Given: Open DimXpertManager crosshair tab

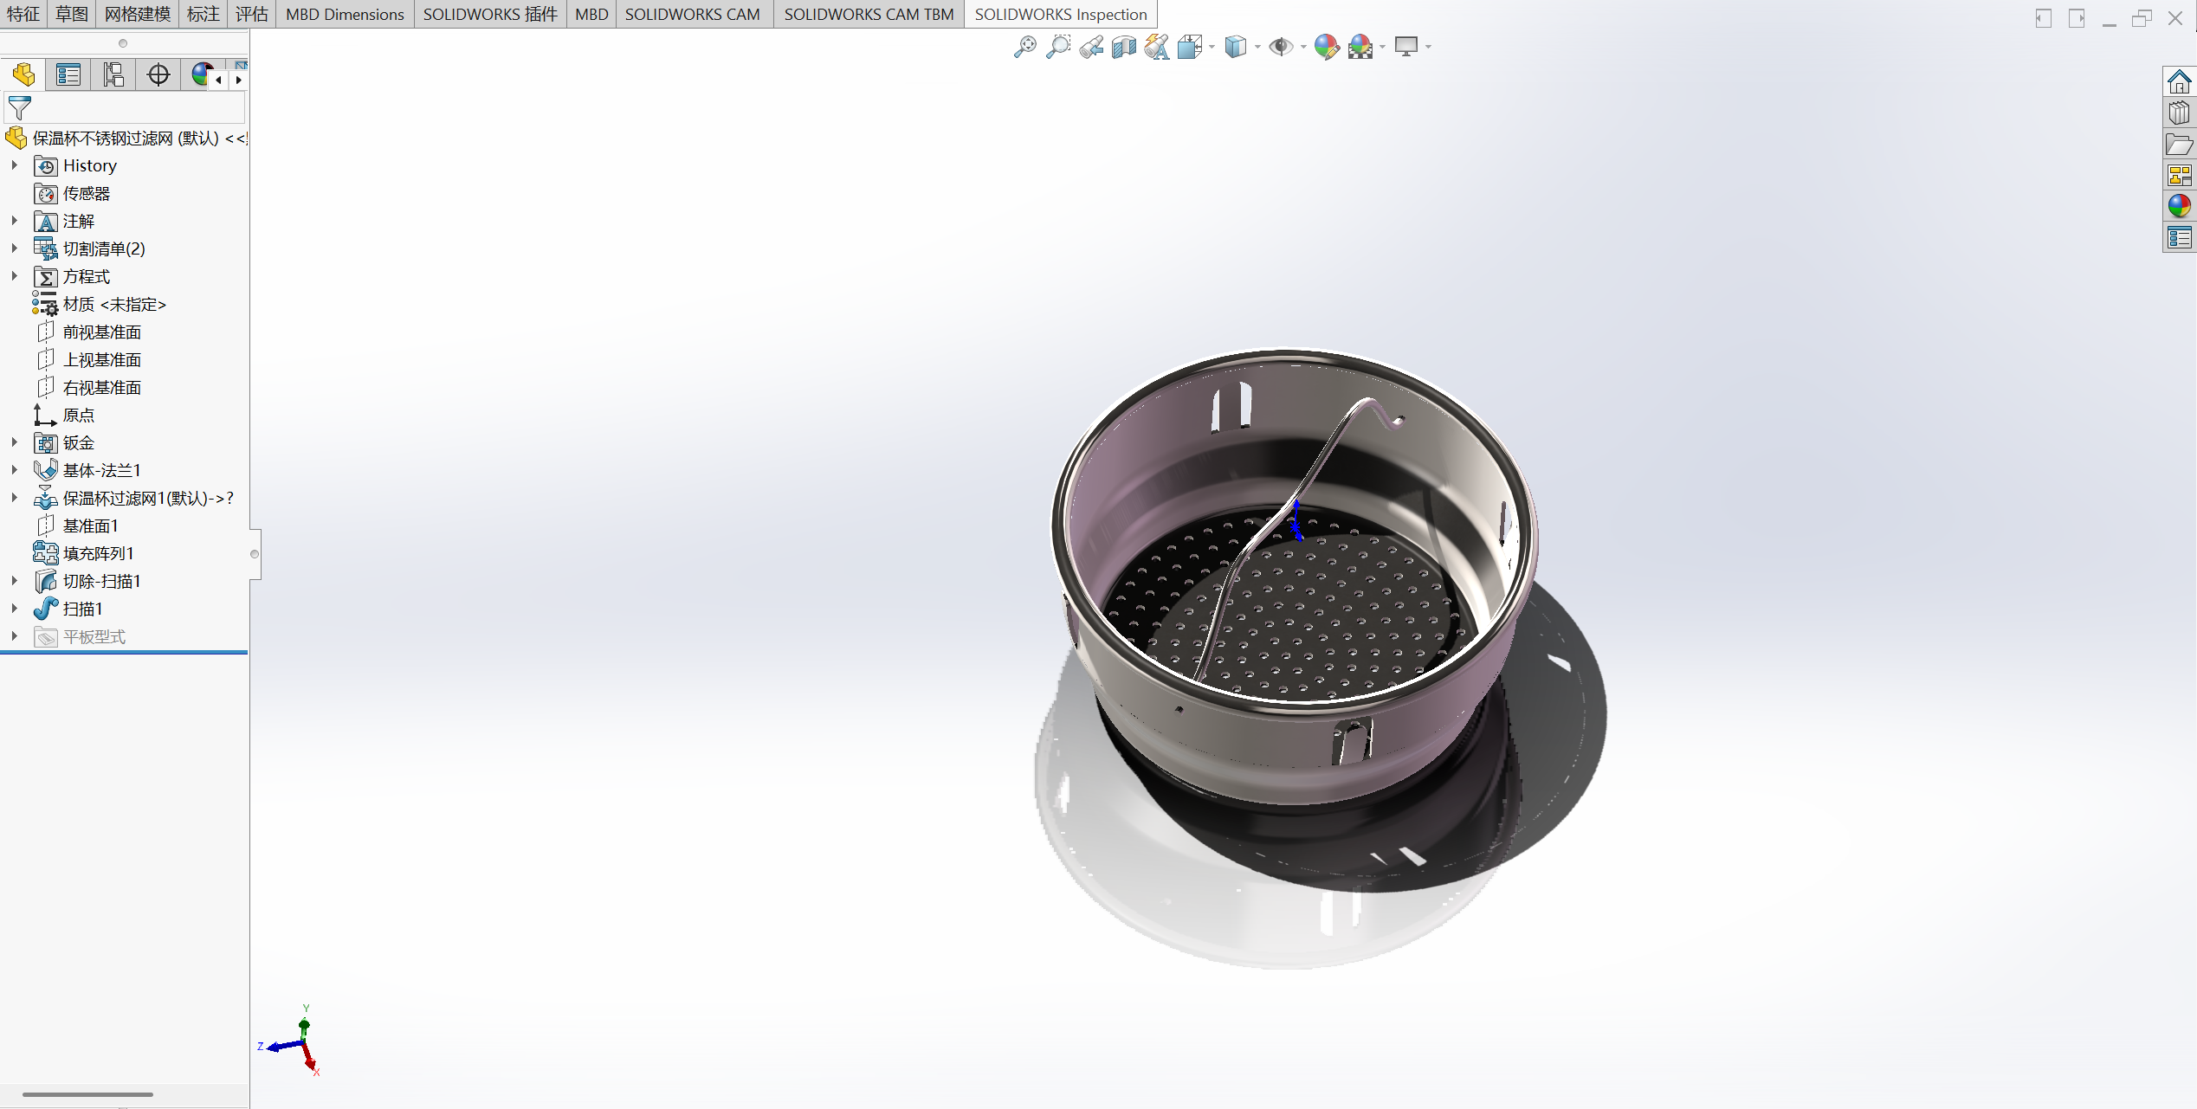Looking at the screenshot, I should tap(158, 75).
